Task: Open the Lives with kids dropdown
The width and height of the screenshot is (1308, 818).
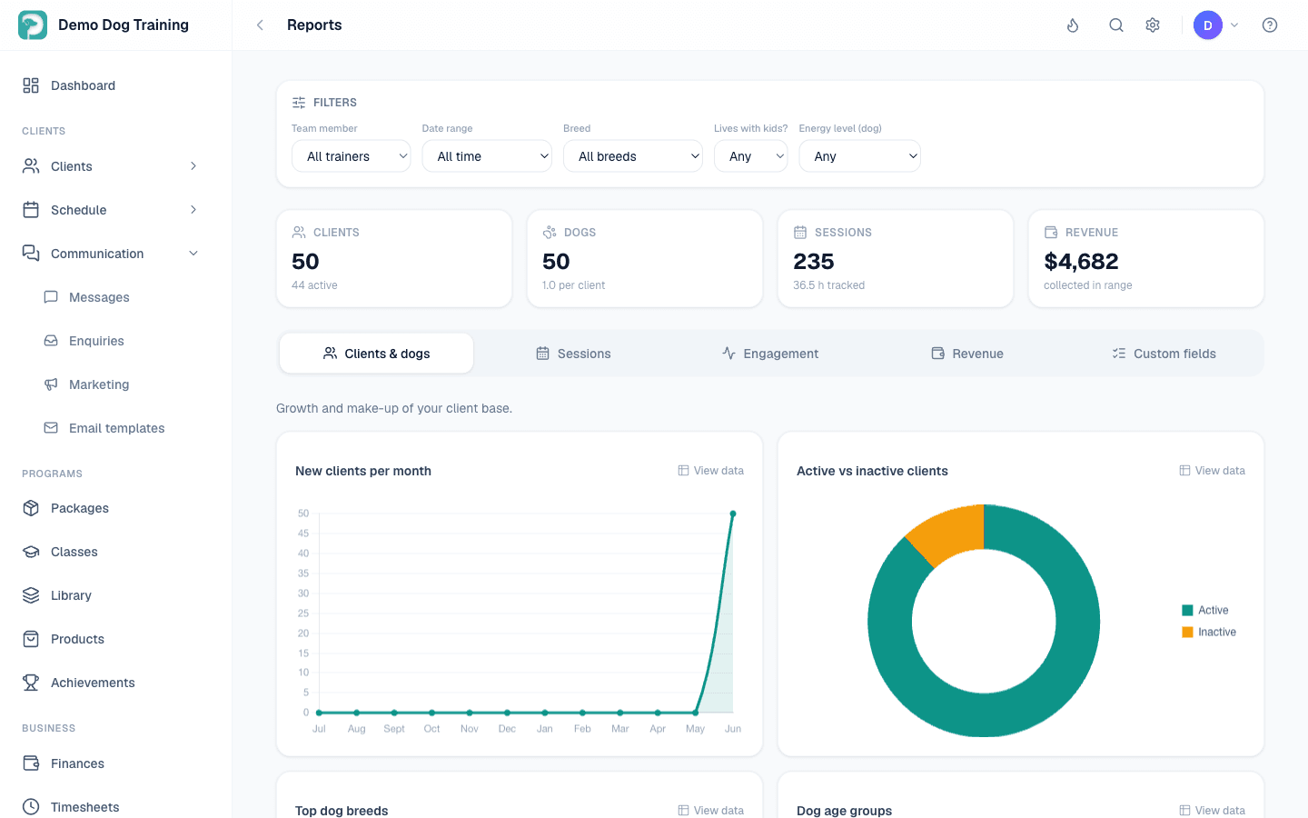Action: [x=750, y=156]
